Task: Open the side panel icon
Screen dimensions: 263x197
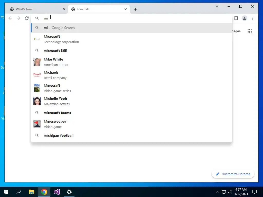Action: [236, 18]
